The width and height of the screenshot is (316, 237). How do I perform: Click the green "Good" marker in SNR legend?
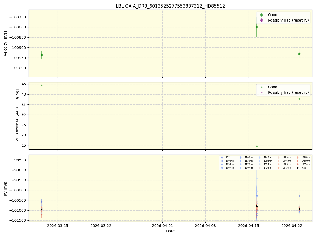[261, 87]
